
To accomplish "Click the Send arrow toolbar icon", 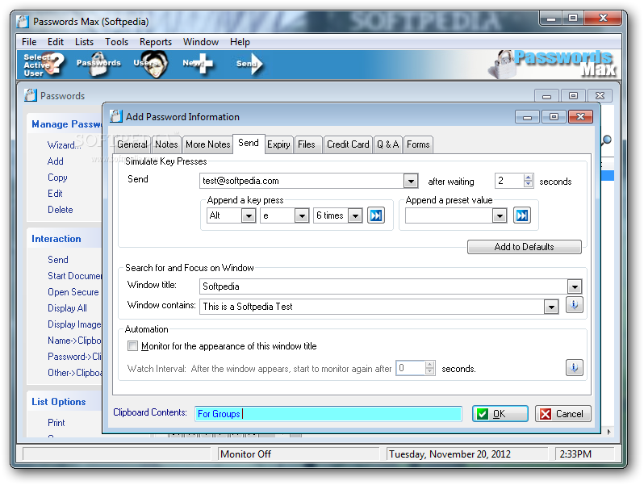I will click(x=249, y=64).
